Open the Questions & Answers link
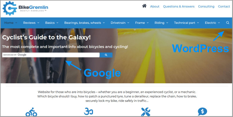233x117 pixels. (x=179, y=6)
